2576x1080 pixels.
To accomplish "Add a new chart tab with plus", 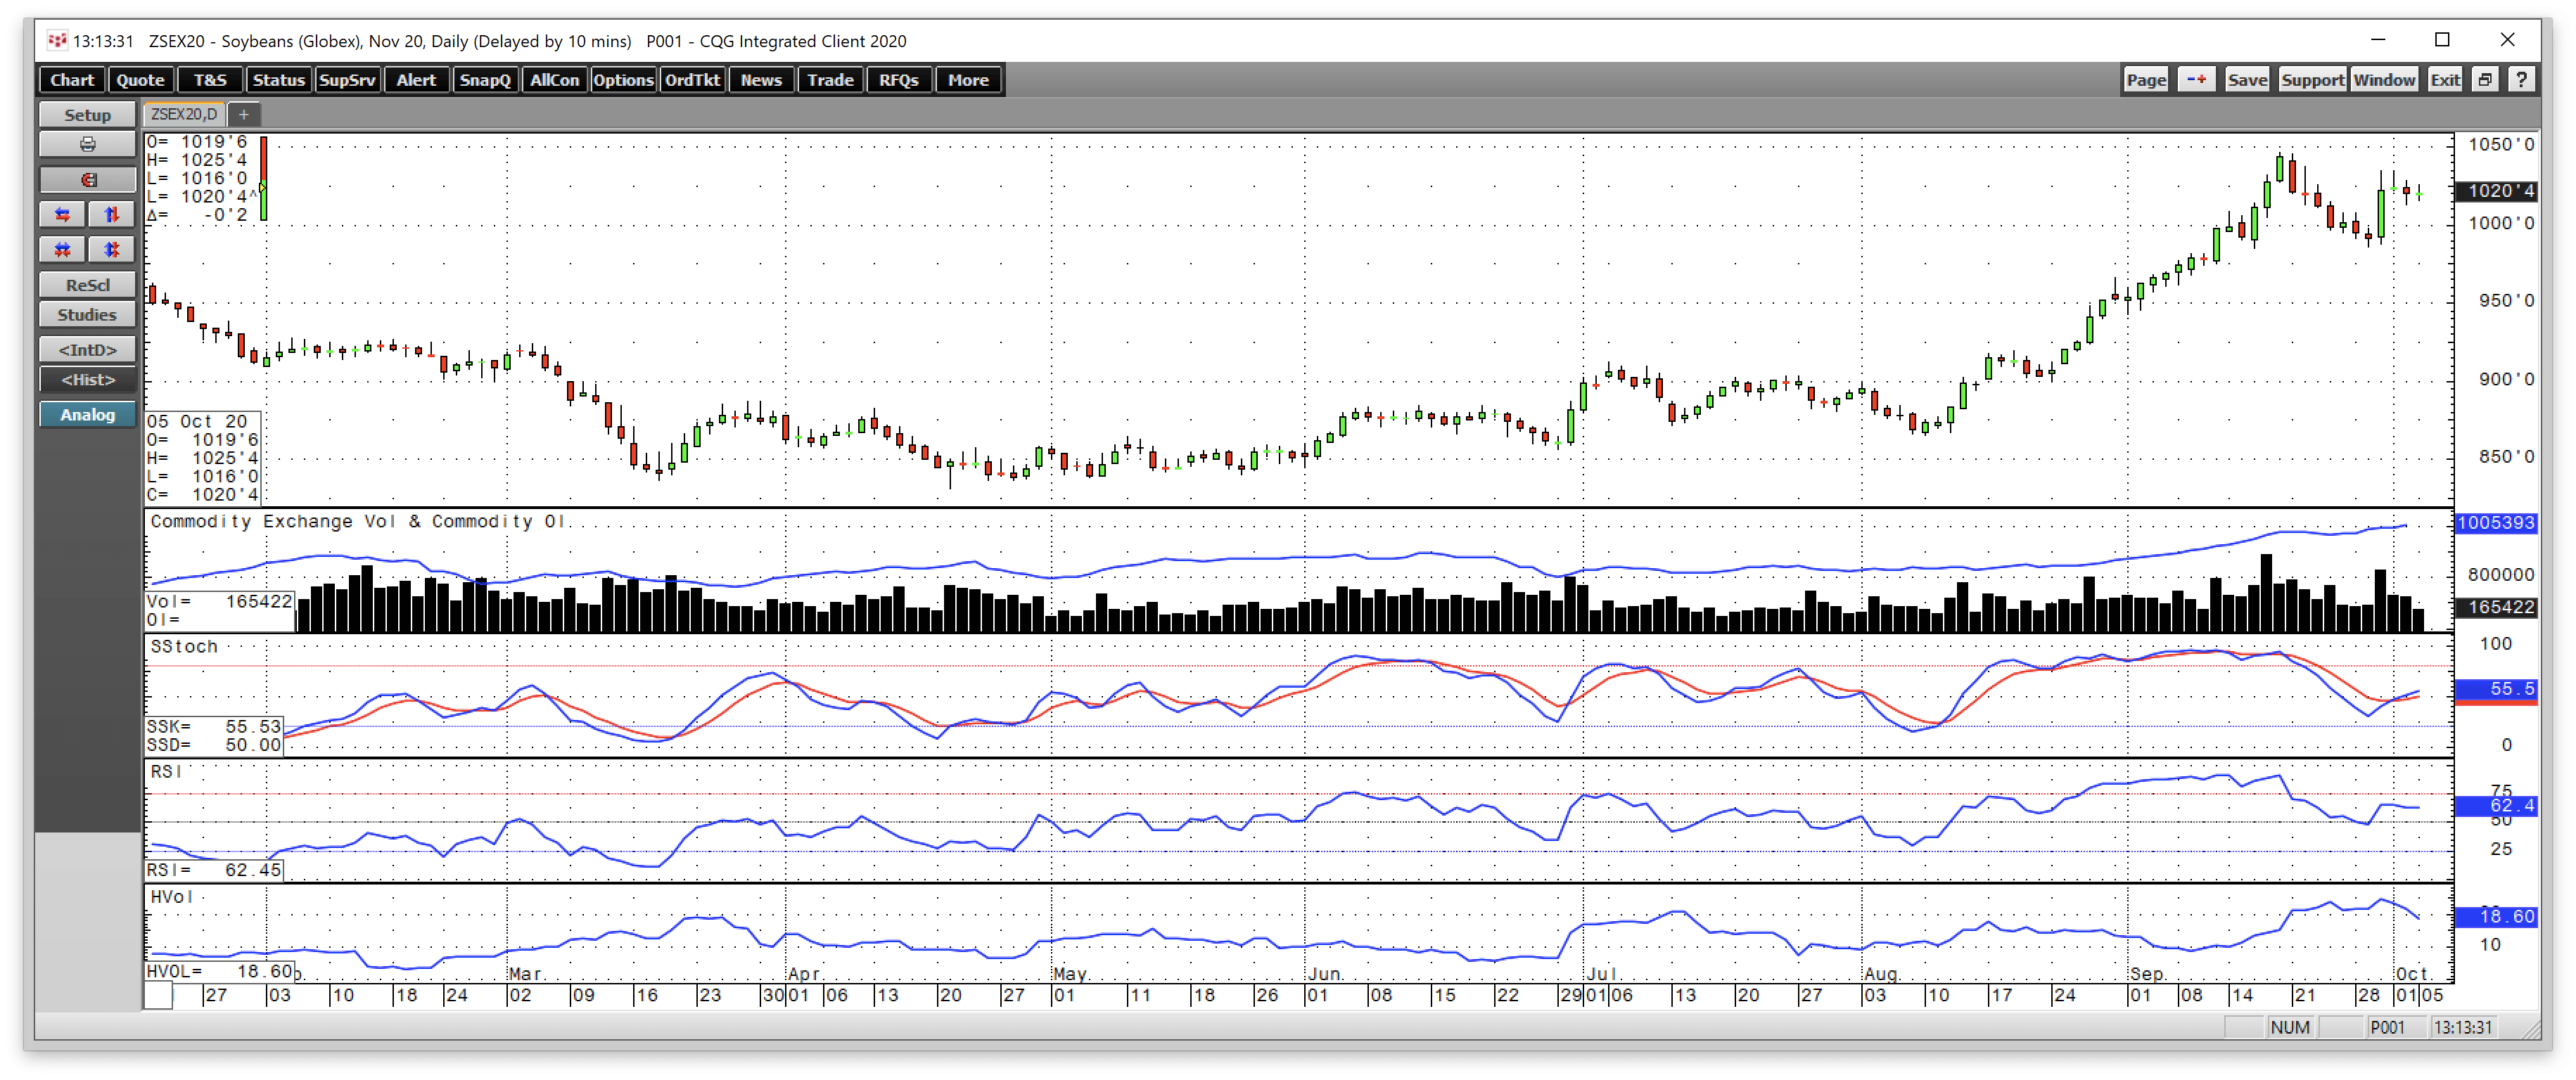I will [x=243, y=115].
